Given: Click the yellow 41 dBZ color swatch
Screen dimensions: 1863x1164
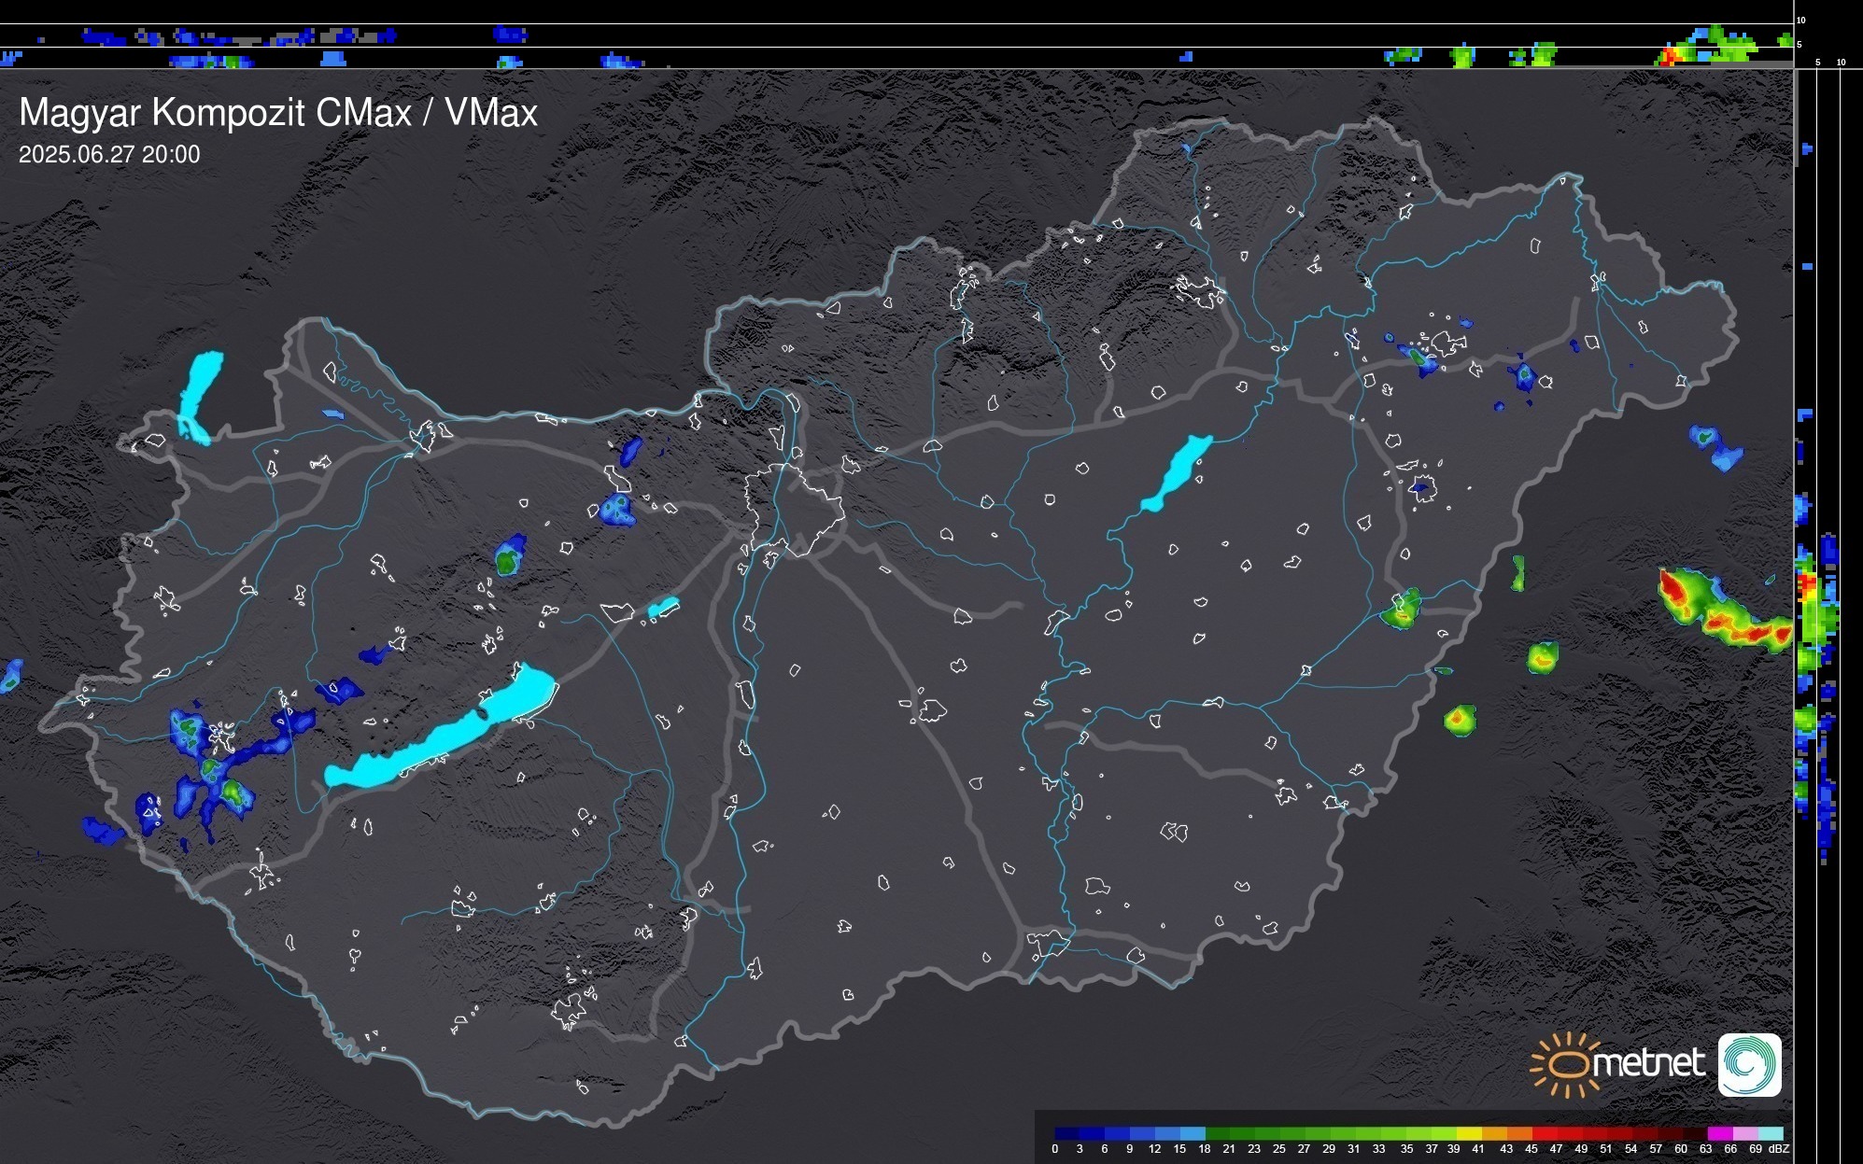Looking at the screenshot, I should pyautogui.click(x=1472, y=1133).
